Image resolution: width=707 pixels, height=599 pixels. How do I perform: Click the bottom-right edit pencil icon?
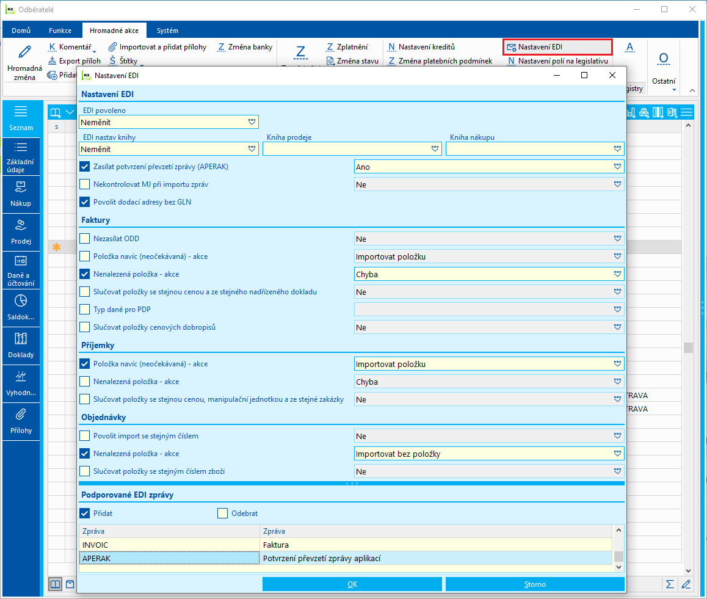click(686, 584)
